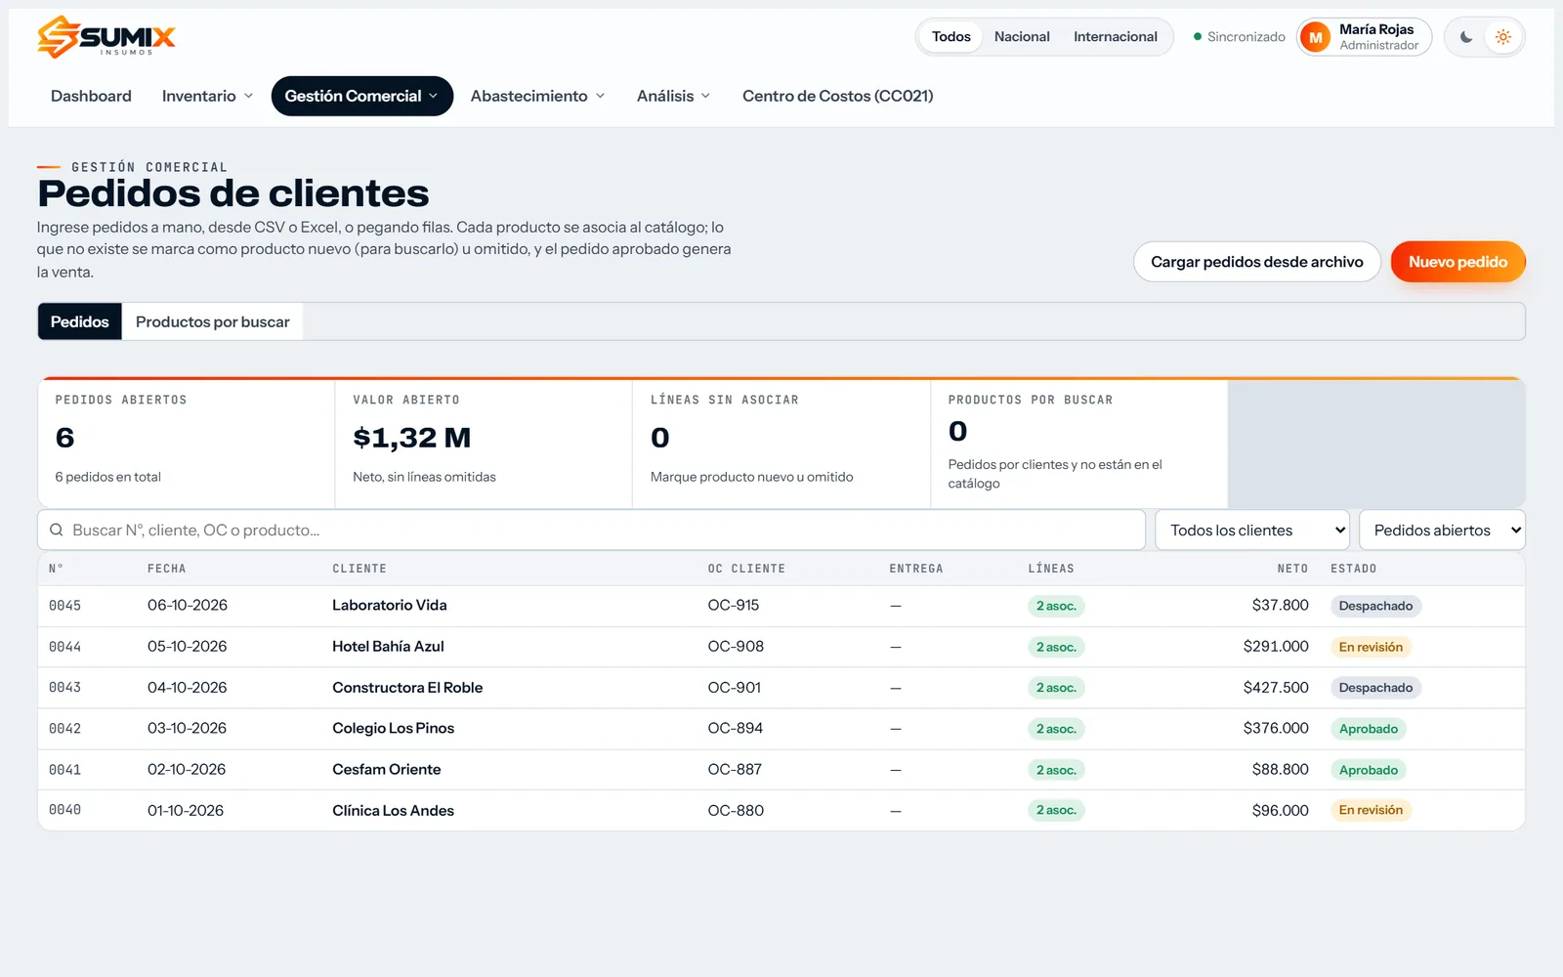Click OC-908 purchase order cell
Viewport: 1563px width, 977px height.
736,647
